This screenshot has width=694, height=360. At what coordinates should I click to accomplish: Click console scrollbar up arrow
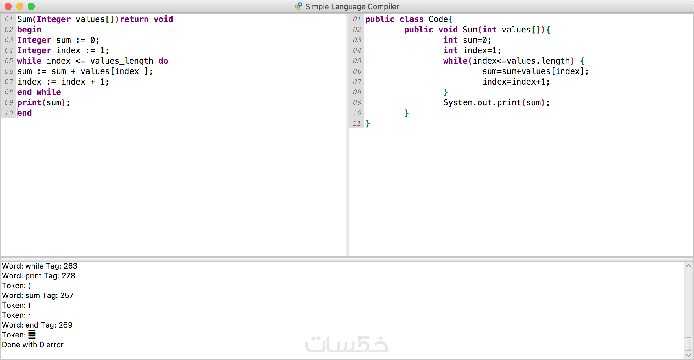(x=689, y=266)
